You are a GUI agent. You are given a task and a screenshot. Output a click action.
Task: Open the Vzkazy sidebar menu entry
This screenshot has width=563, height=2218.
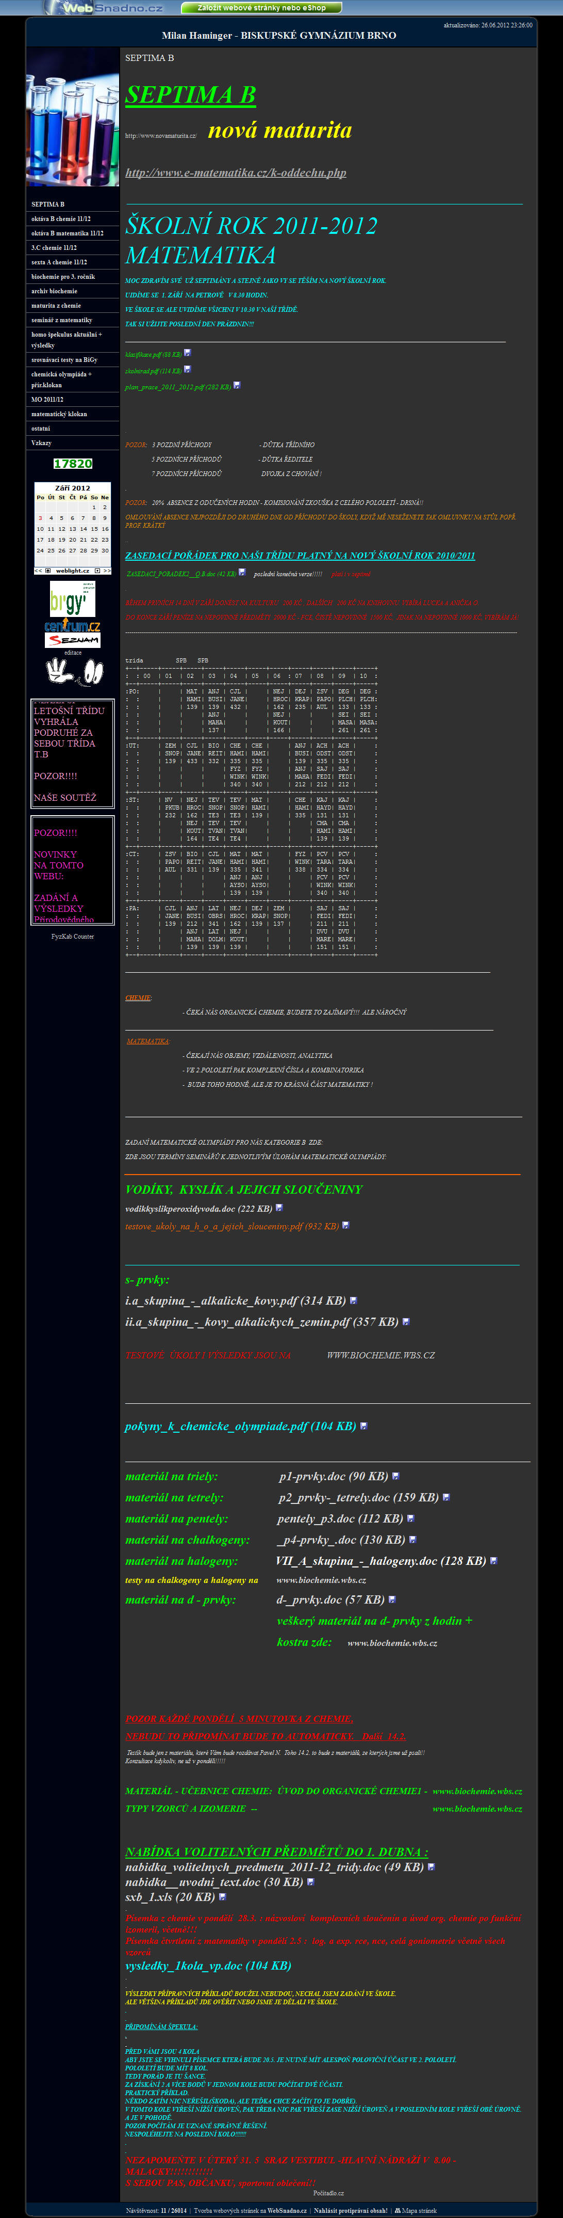tap(41, 442)
